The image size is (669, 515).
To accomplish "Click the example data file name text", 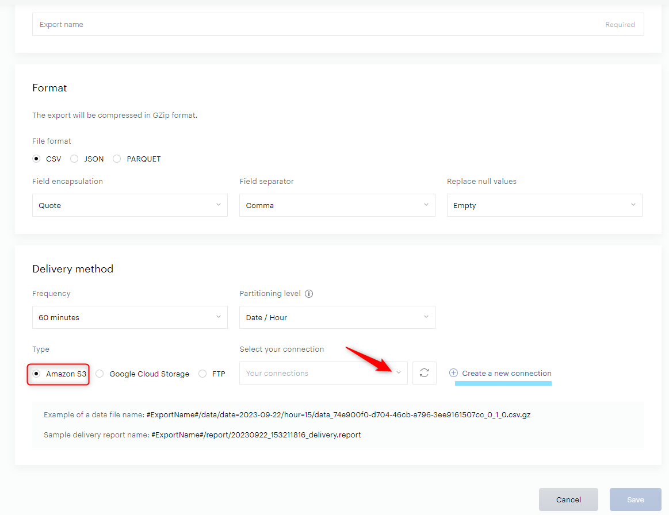I will pos(338,415).
